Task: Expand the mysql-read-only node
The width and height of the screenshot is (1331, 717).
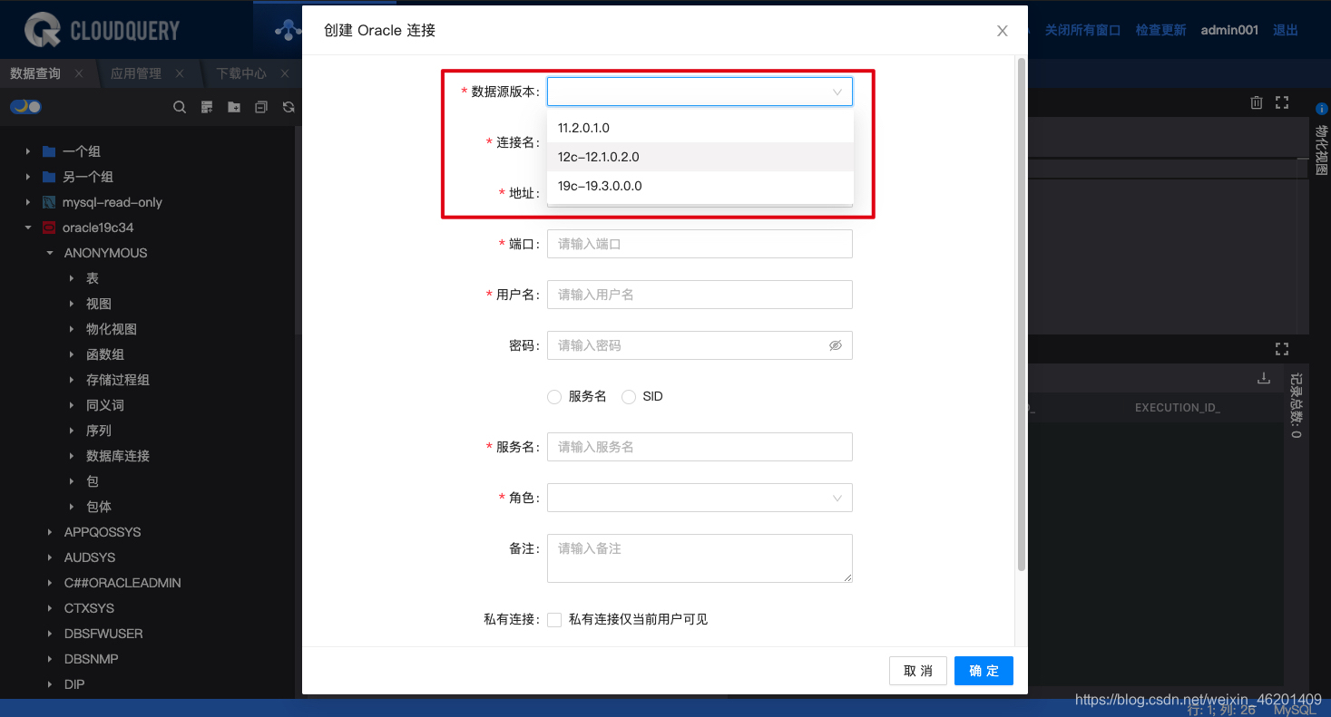Action: 28,202
